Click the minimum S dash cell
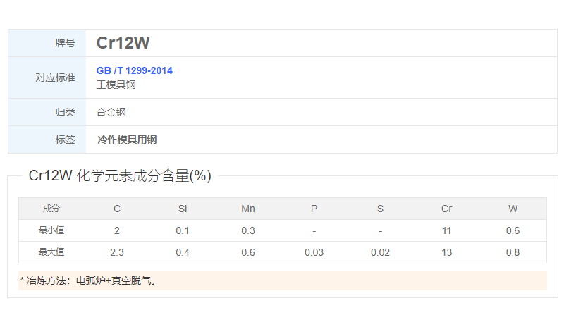Screen dimensions: 564x310 coord(380,231)
